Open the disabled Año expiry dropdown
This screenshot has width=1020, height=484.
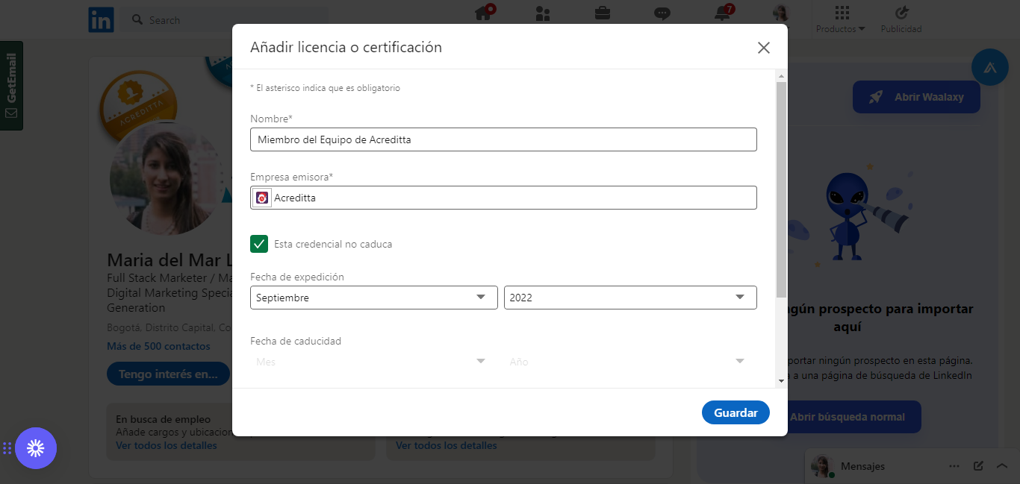point(630,362)
